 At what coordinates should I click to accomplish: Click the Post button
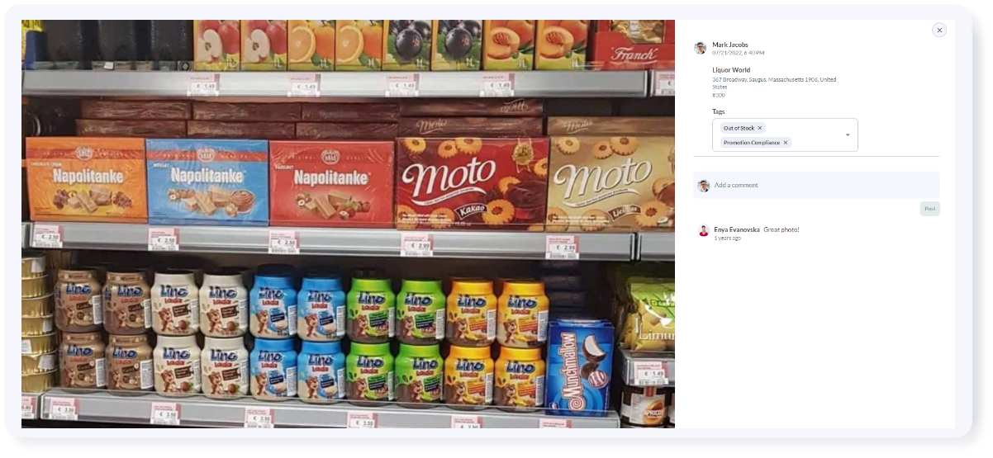(x=930, y=209)
